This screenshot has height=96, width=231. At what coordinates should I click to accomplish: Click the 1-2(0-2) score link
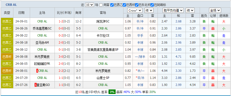(x=64, y=21)
